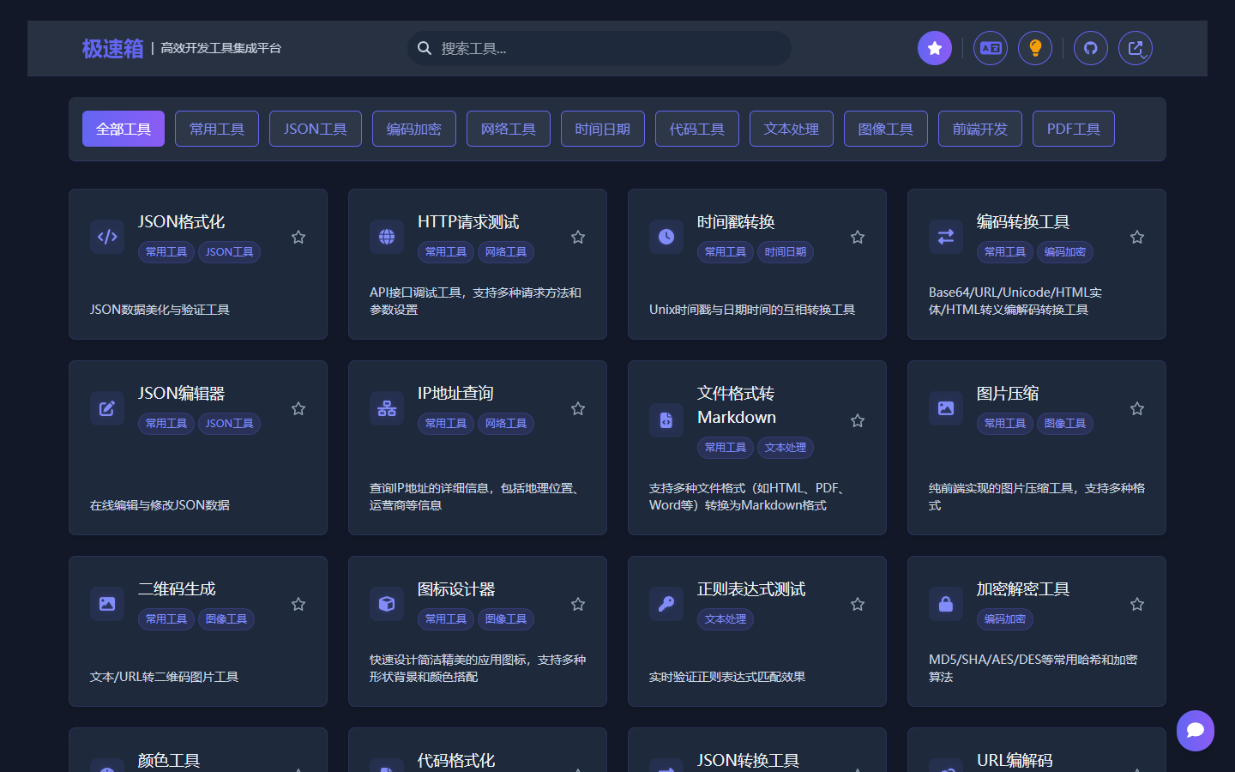Switch to the 编码加密 category tab
This screenshot has height=772, width=1235.
[x=414, y=129]
